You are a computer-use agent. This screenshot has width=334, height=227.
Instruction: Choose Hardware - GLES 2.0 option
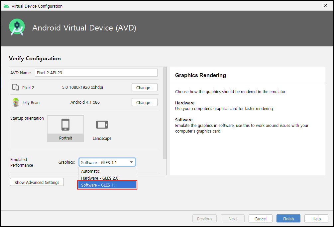(107, 178)
